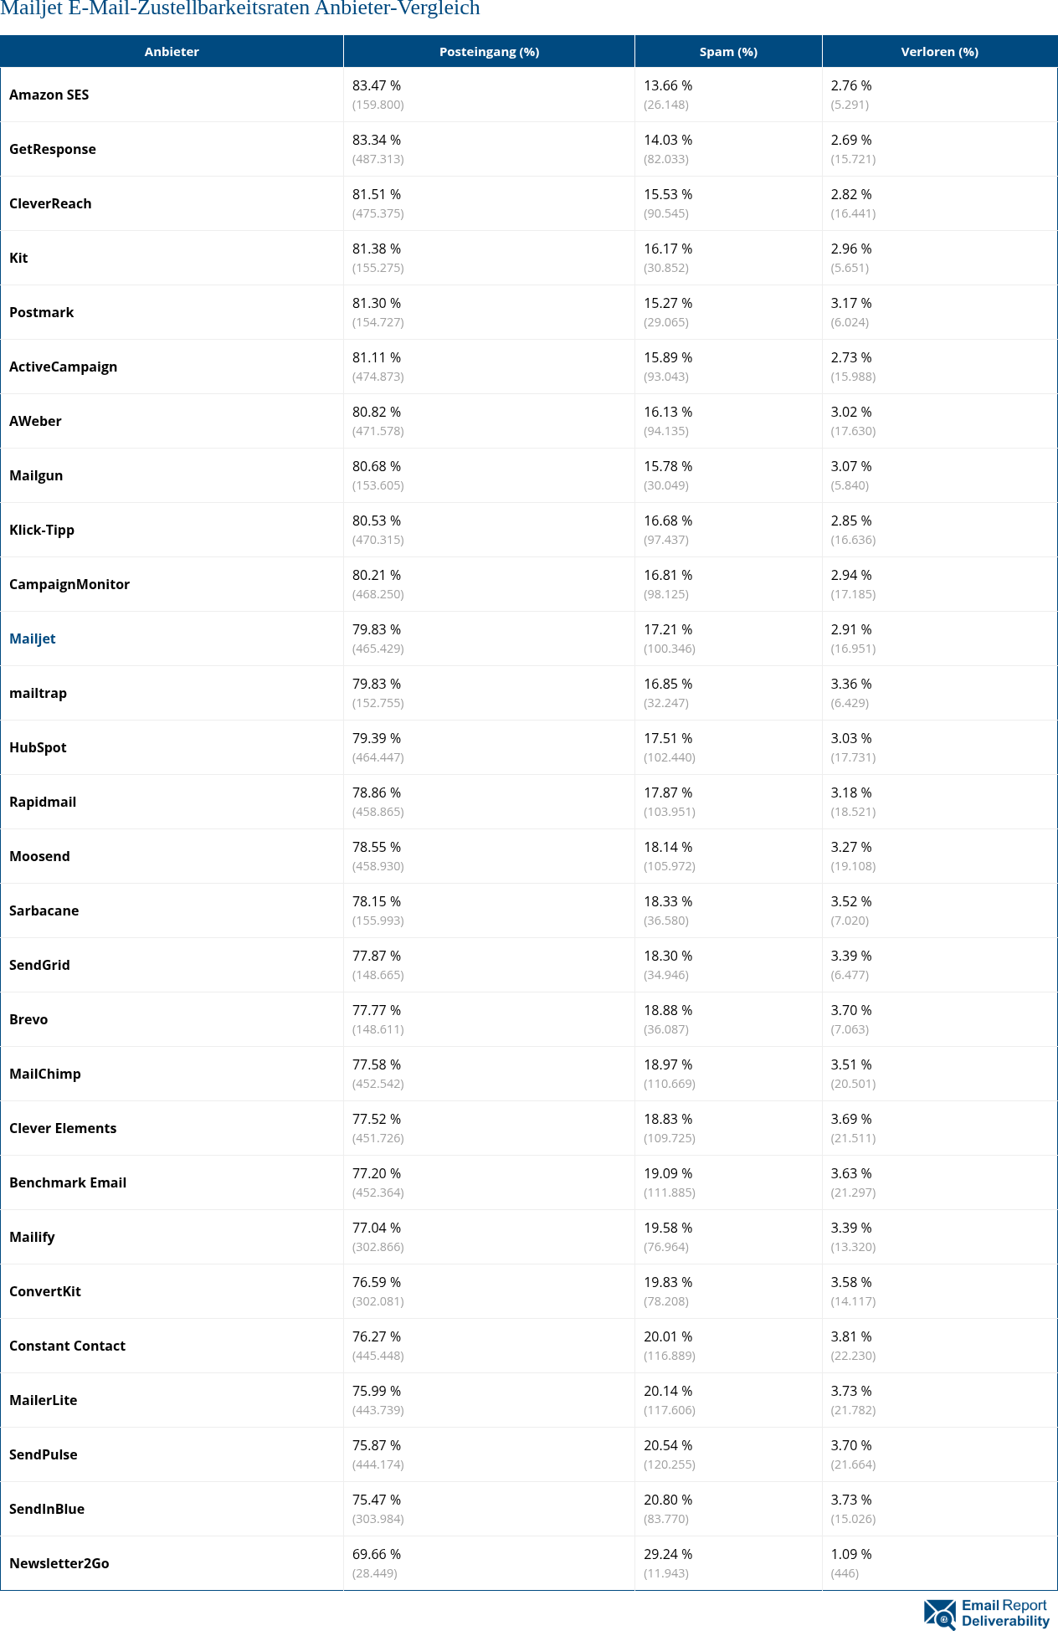Screen dimensions: 1058x1631
Task: Click the SendGrid provider name
Action: click(39, 965)
